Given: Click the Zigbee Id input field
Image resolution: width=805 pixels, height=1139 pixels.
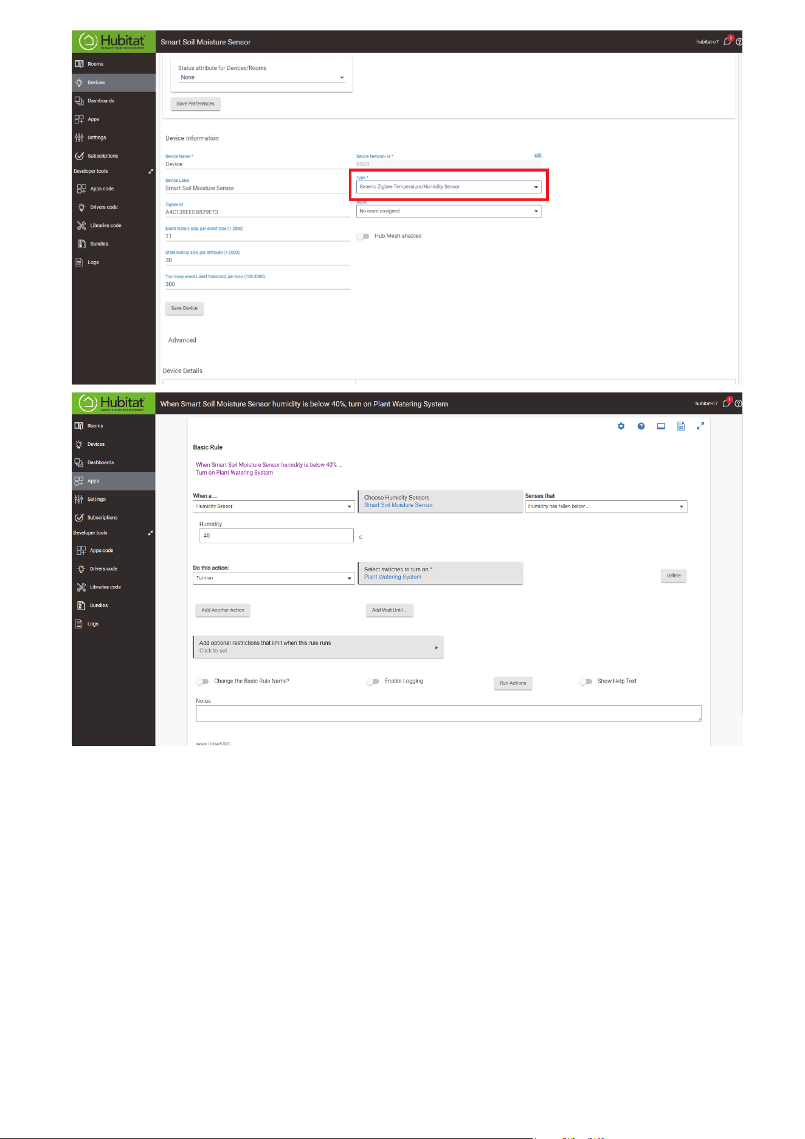Looking at the screenshot, I should pos(258,212).
